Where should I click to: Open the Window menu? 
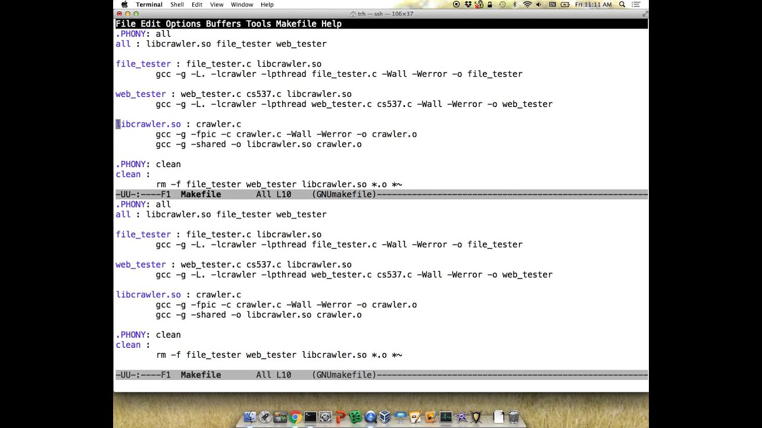pos(242,4)
